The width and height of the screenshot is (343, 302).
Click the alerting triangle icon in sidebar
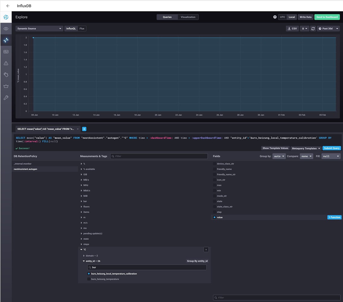[x=6, y=63]
